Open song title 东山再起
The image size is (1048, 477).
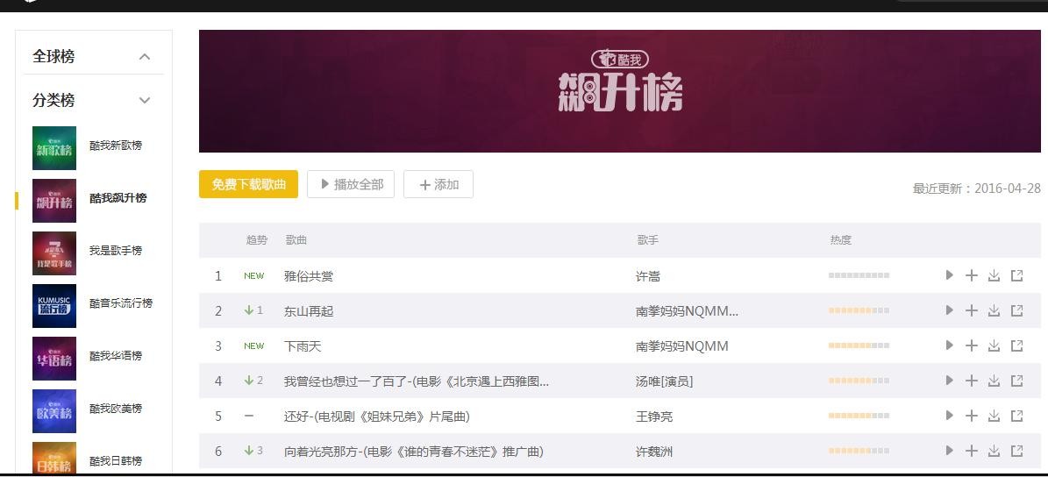click(x=308, y=310)
